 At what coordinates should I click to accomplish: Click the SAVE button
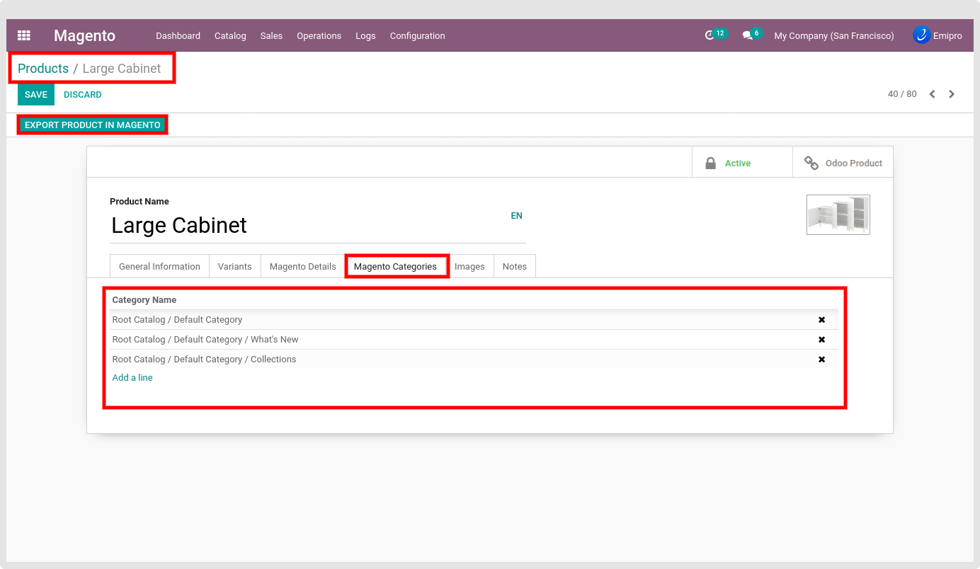(36, 95)
